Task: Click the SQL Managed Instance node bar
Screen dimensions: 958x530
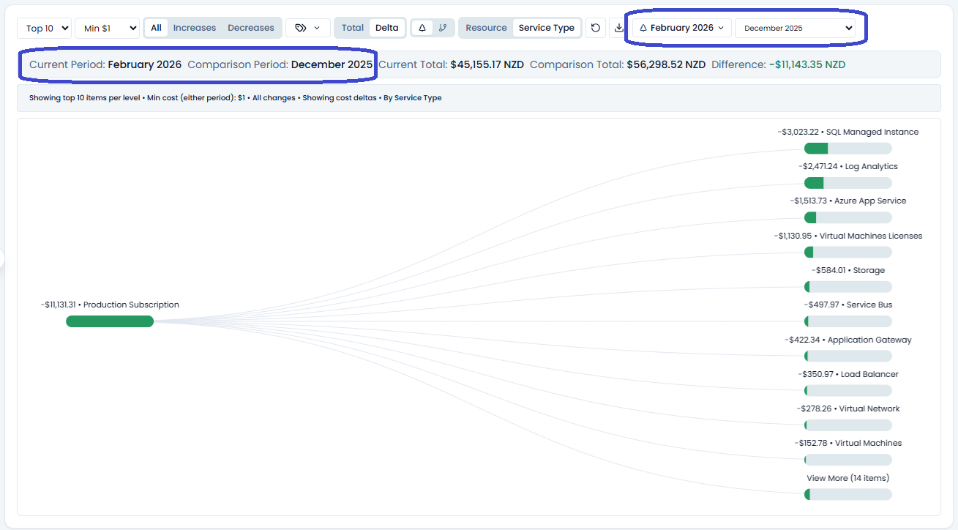Action: coord(848,149)
